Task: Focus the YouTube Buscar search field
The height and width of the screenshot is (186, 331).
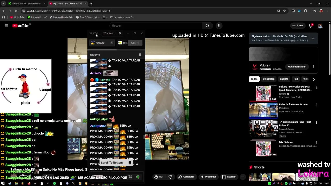Action: (156, 26)
